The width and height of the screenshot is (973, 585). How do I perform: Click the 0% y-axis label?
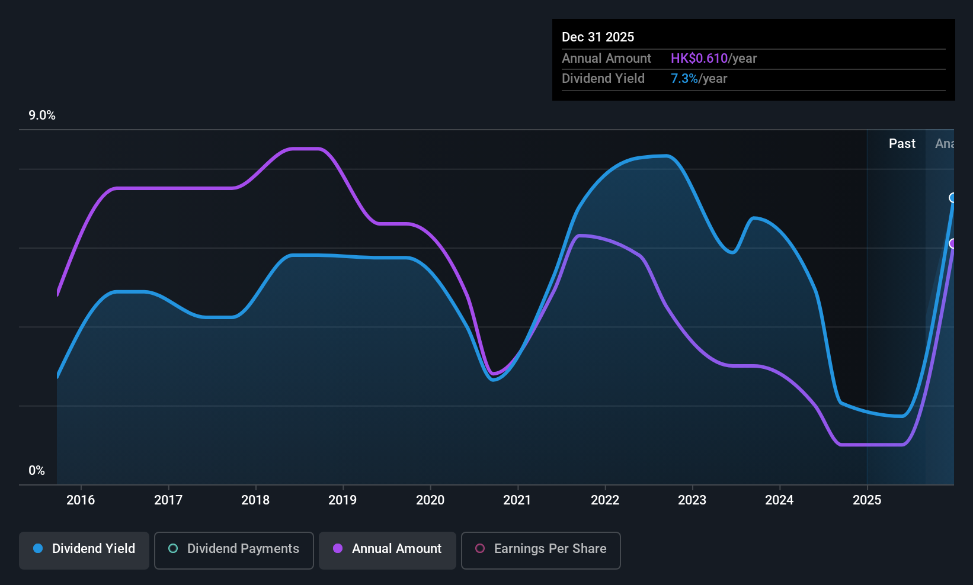37,471
